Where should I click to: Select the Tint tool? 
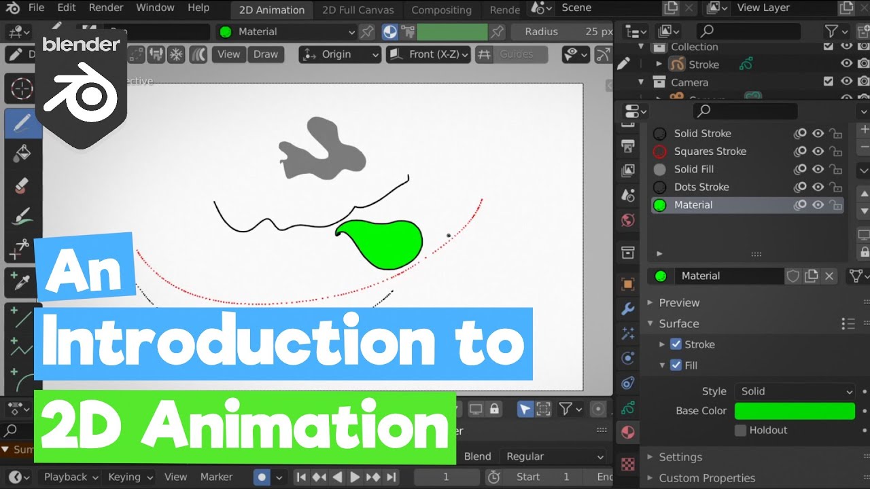(22, 217)
